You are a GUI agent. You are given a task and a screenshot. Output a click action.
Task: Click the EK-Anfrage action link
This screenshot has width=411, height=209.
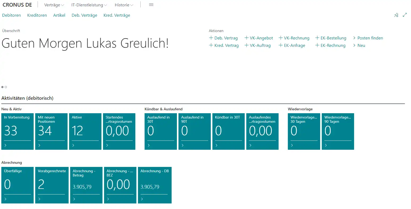(x=294, y=46)
